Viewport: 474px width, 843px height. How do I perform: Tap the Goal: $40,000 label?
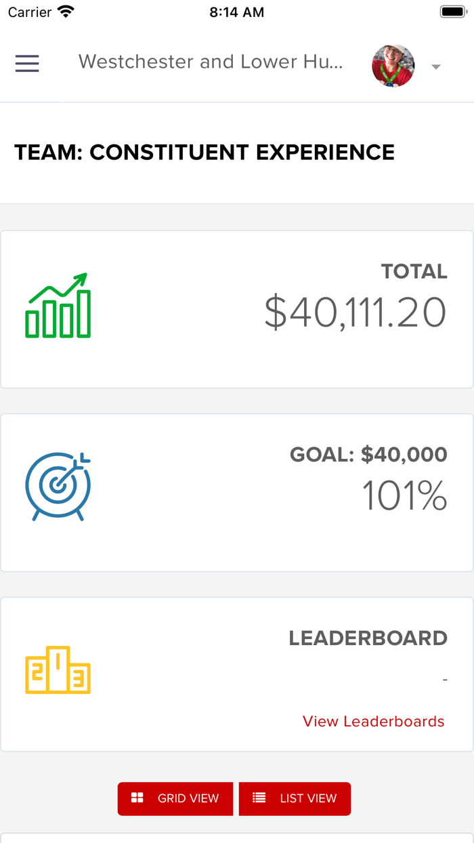click(x=368, y=455)
